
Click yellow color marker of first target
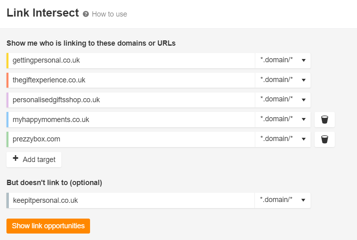8,60
